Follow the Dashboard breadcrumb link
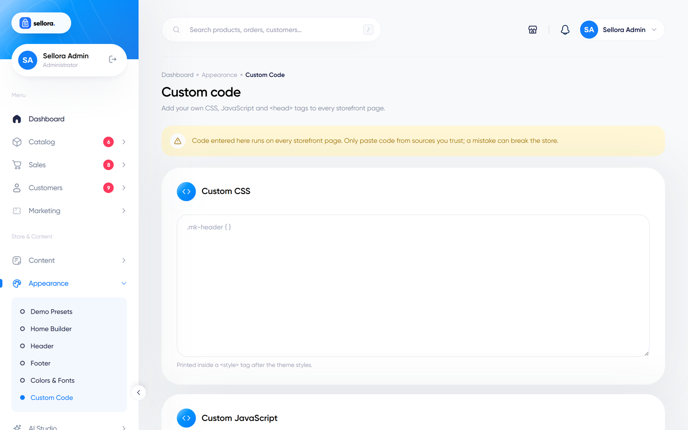The image size is (688, 430). click(177, 75)
